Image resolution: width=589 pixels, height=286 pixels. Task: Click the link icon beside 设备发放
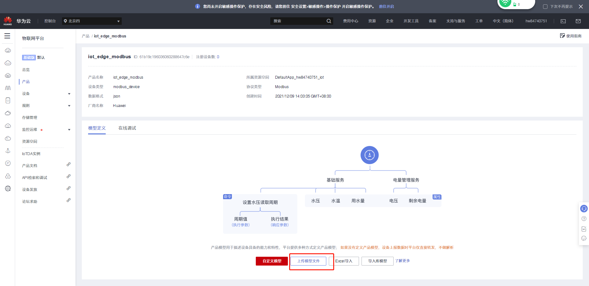coord(69,188)
